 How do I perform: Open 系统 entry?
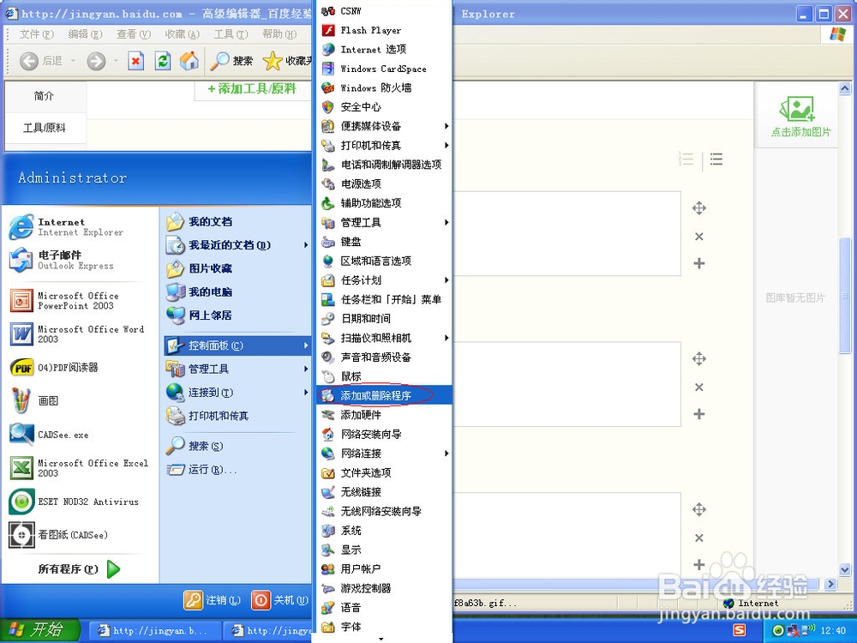(x=384, y=531)
